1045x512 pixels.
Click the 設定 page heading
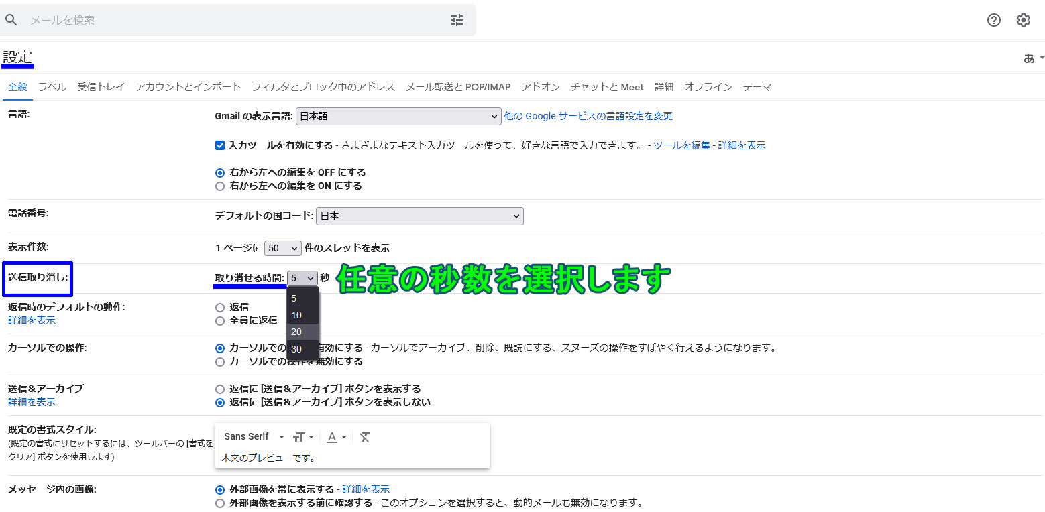17,58
